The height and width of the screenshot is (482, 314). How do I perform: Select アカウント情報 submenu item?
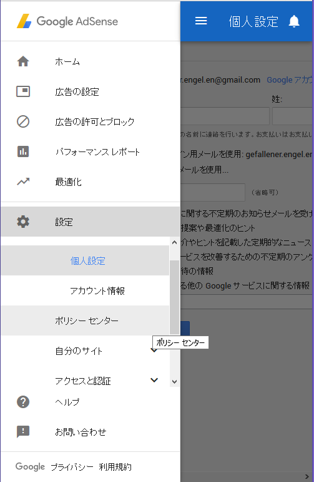pyautogui.click(x=85, y=290)
